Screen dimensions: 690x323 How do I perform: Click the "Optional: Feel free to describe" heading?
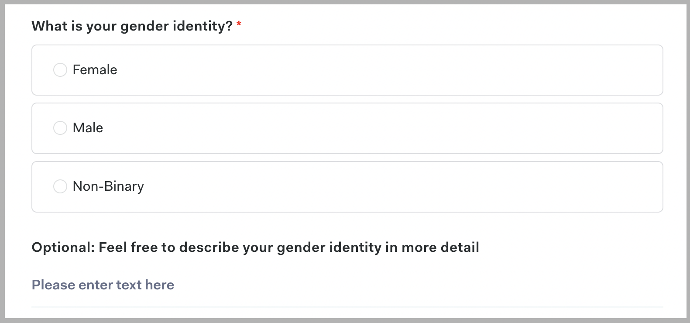coord(255,247)
